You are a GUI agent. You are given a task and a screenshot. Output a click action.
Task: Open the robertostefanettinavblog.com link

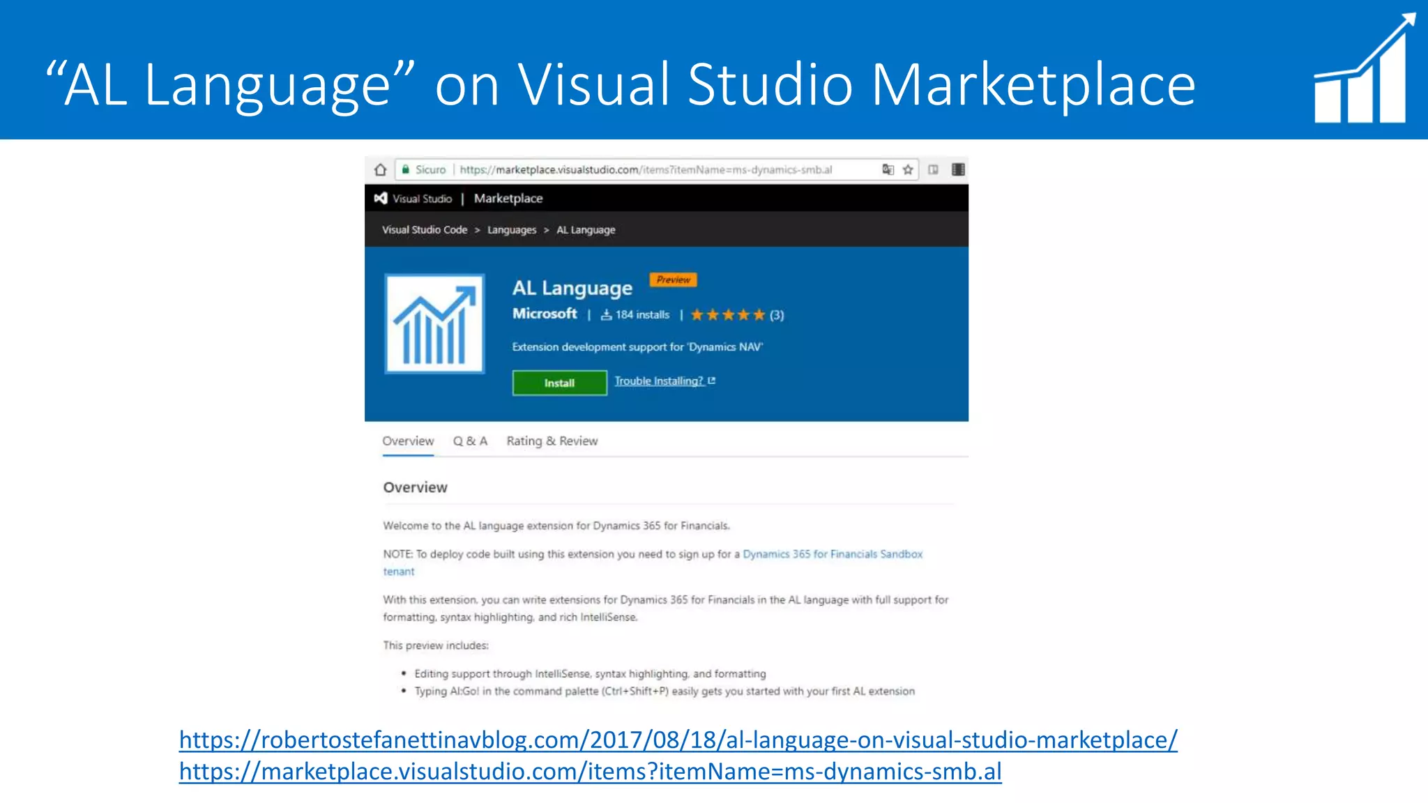678,740
